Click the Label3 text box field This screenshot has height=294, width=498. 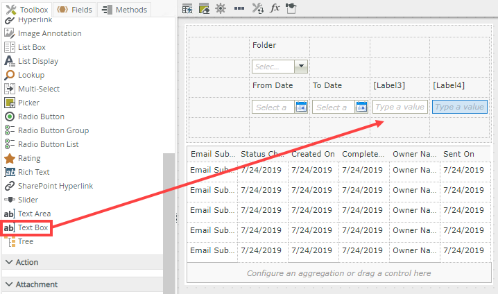[400, 107]
